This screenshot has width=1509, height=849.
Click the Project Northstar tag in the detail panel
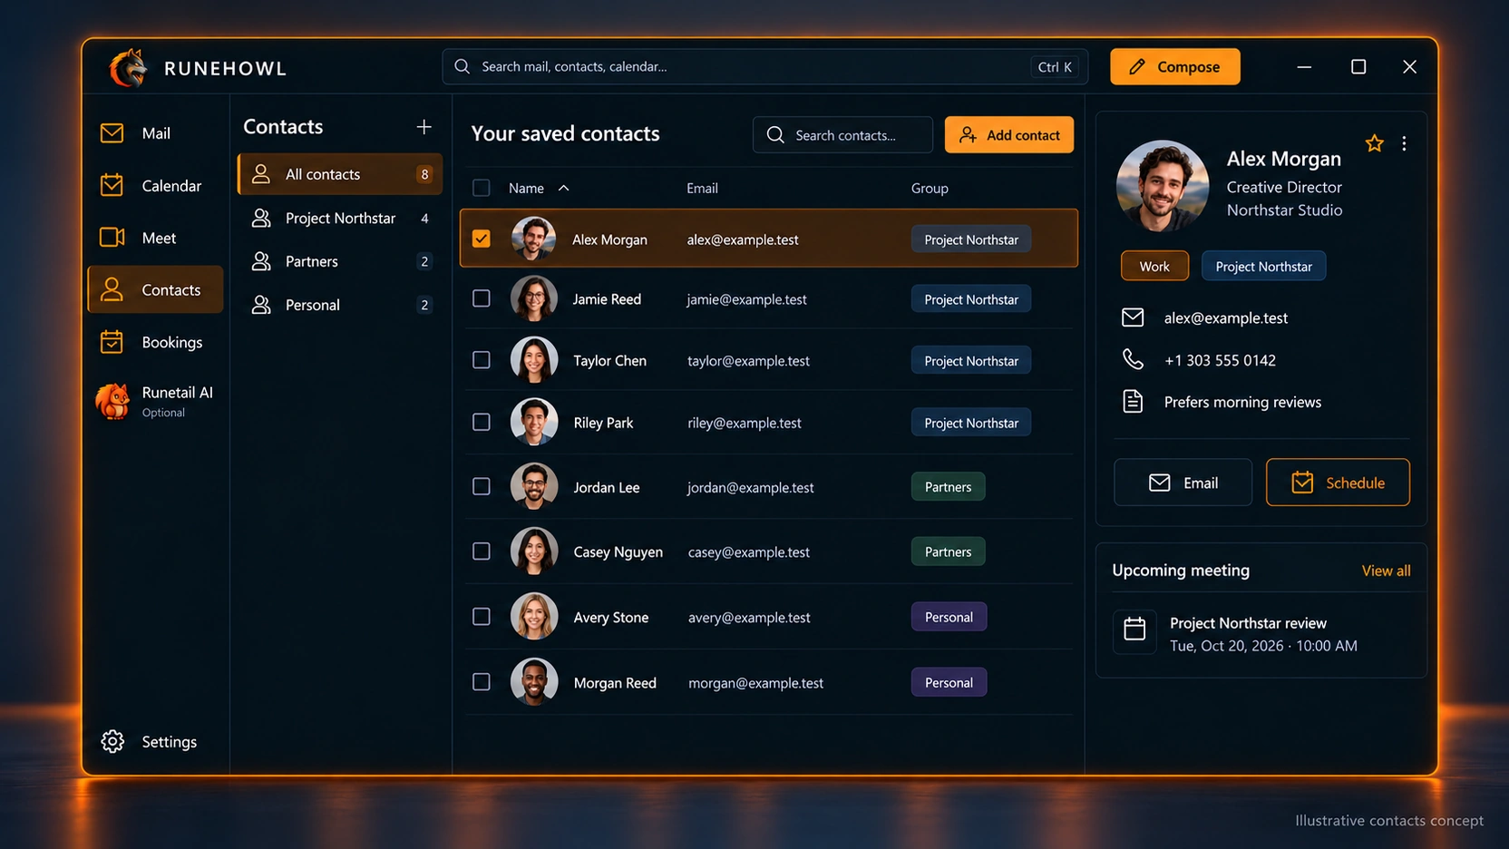(x=1263, y=266)
